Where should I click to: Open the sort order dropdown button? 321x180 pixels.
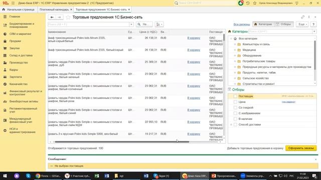click(159, 24)
